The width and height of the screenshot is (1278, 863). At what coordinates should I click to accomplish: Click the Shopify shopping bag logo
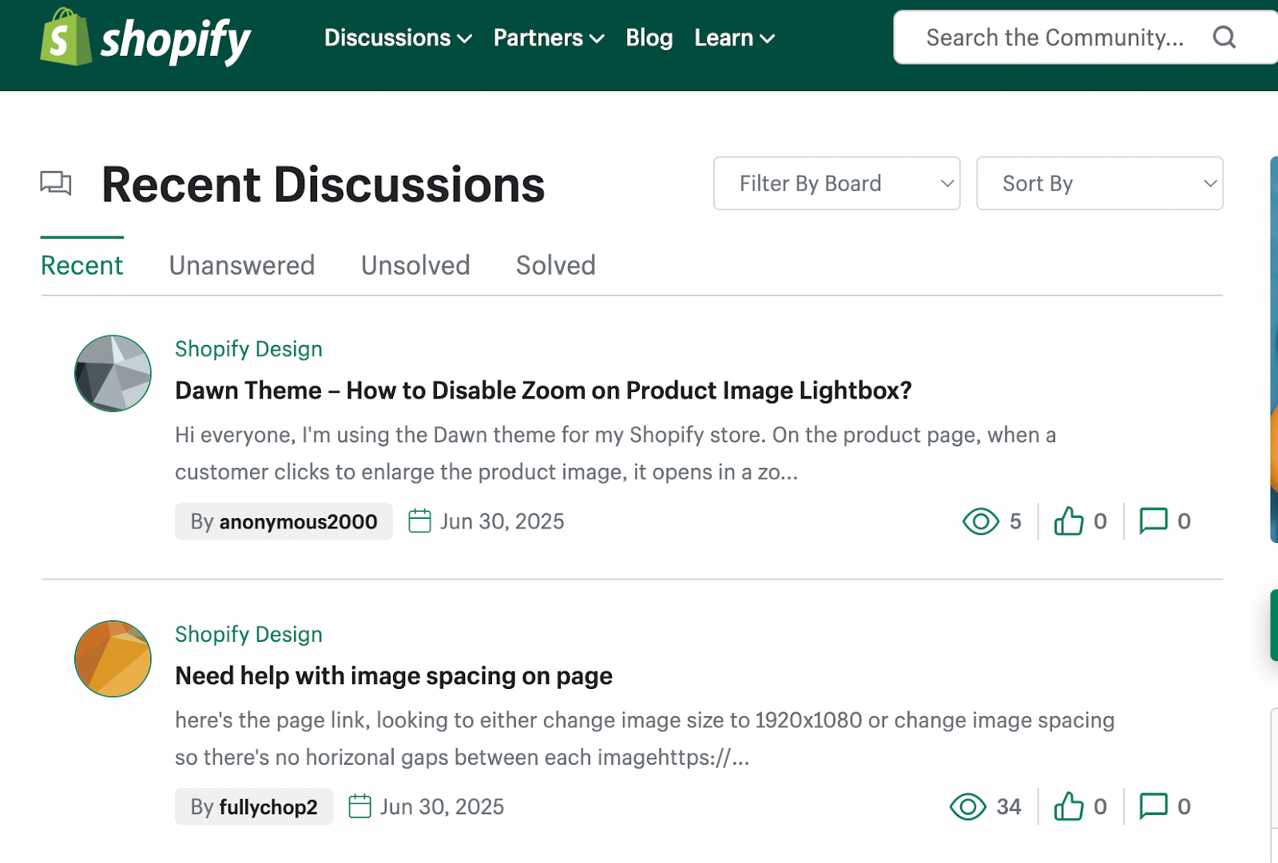coord(65,37)
